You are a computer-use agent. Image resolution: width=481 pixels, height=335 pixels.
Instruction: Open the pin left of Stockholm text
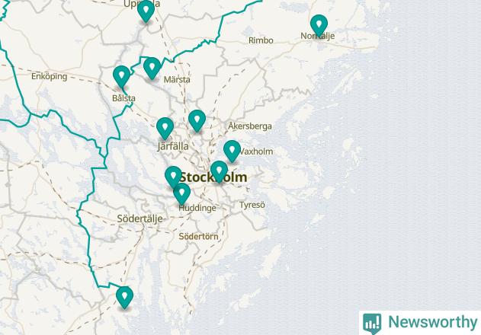[173, 177]
